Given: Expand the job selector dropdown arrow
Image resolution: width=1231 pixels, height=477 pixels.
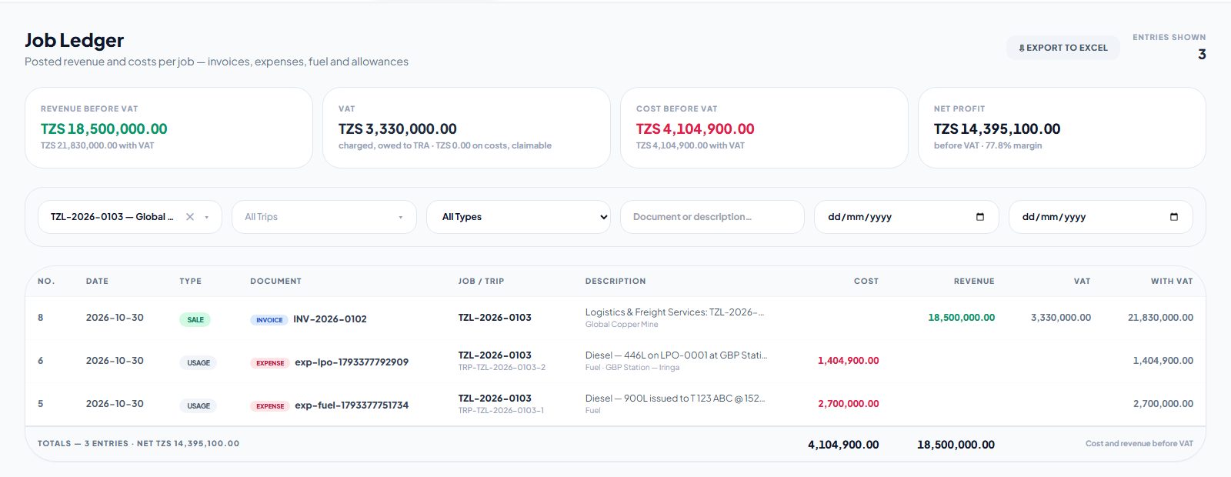Looking at the screenshot, I should pos(206,218).
